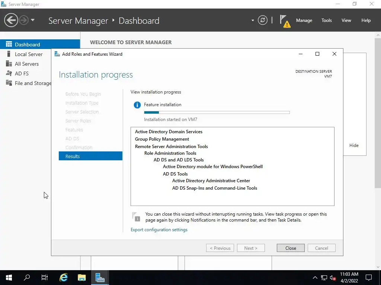Click the Active Directory Domain Services entry
The image size is (381, 285).
click(x=169, y=132)
